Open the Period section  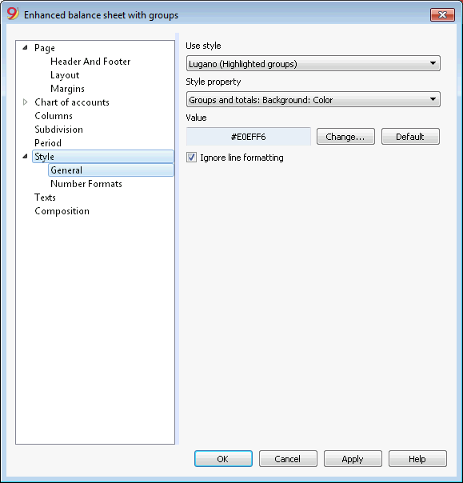tap(48, 143)
